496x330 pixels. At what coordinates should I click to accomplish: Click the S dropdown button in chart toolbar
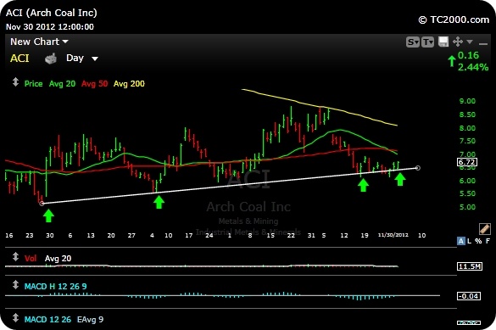point(413,42)
